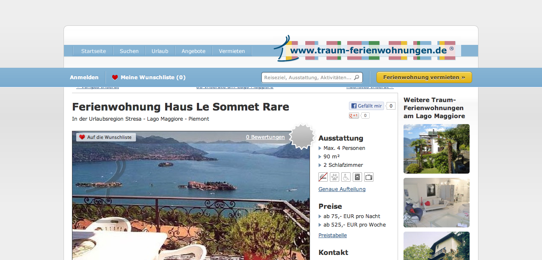The height and width of the screenshot is (260, 542).
Task: Open the first palm-tree villa thumbnail
Action: coord(437,149)
